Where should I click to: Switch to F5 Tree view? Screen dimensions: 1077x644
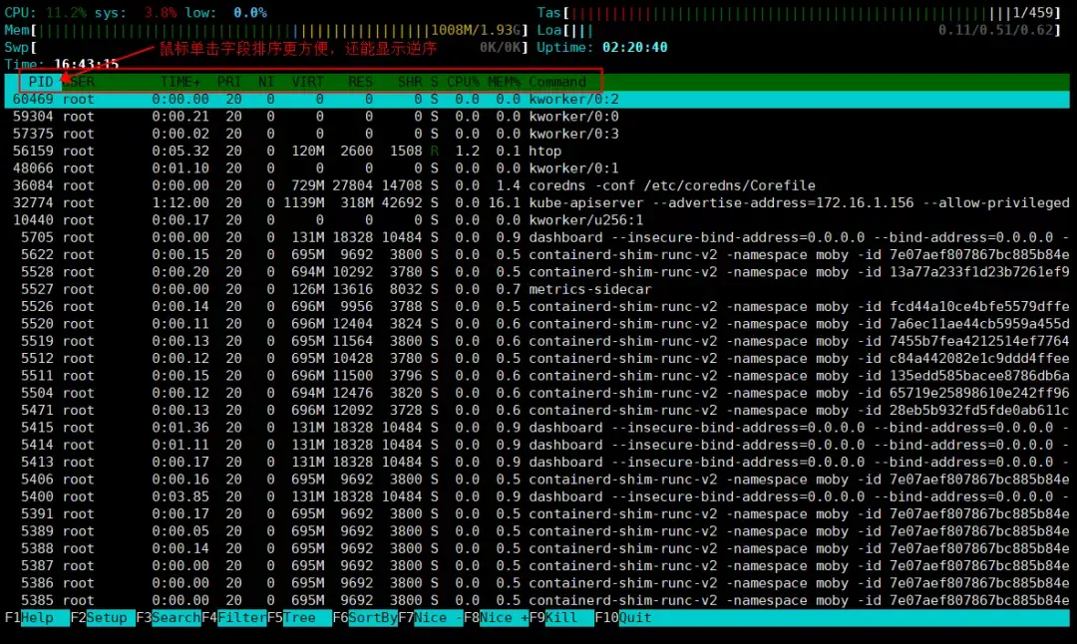coord(299,617)
